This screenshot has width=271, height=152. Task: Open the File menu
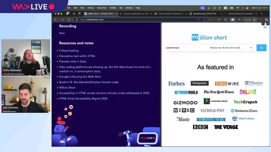[69, 8]
